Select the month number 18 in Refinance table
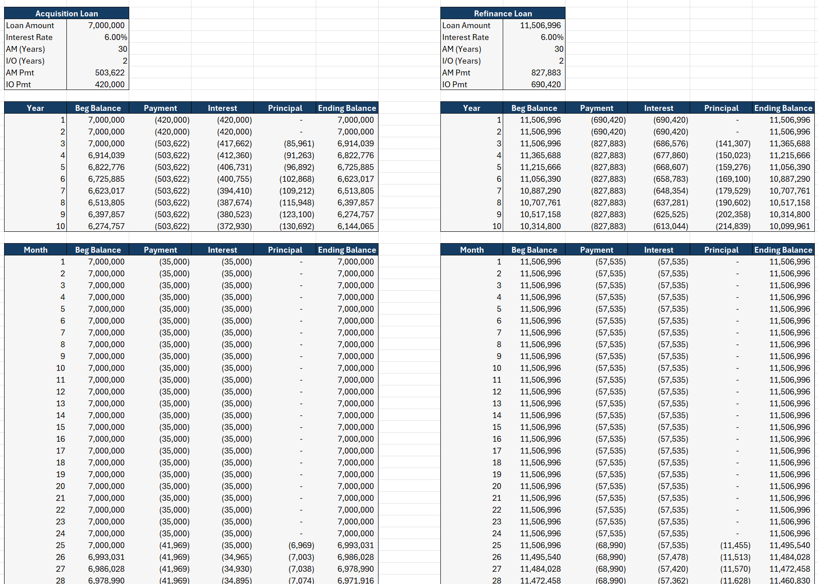Screen dimensions: 818x584 pos(472,463)
